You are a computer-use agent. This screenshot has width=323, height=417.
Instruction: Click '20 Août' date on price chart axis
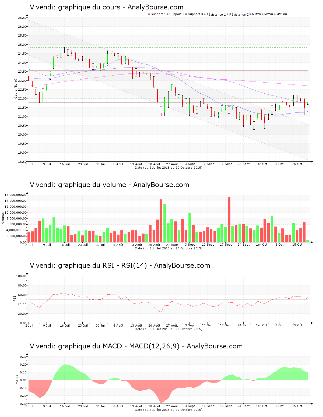[x=154, y=164]
